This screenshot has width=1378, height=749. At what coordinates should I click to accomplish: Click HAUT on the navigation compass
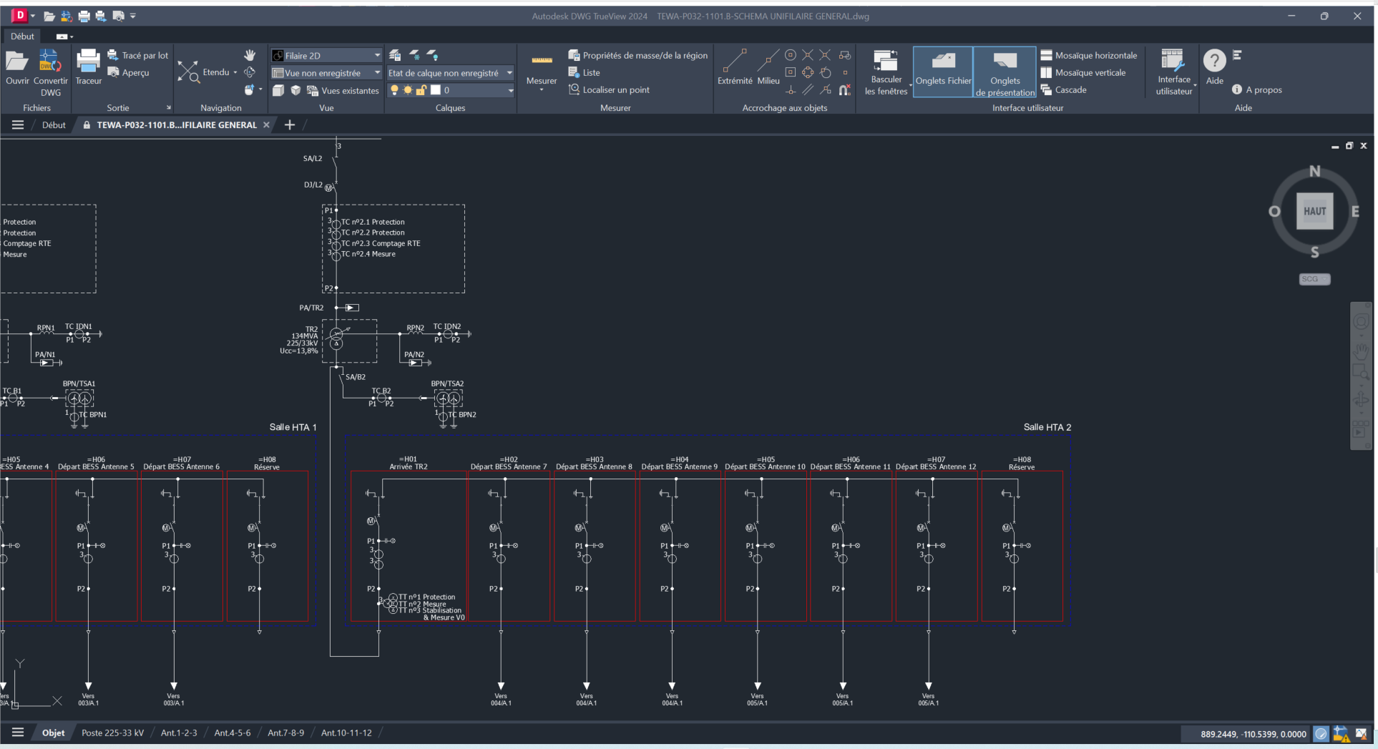point(1314,211)
